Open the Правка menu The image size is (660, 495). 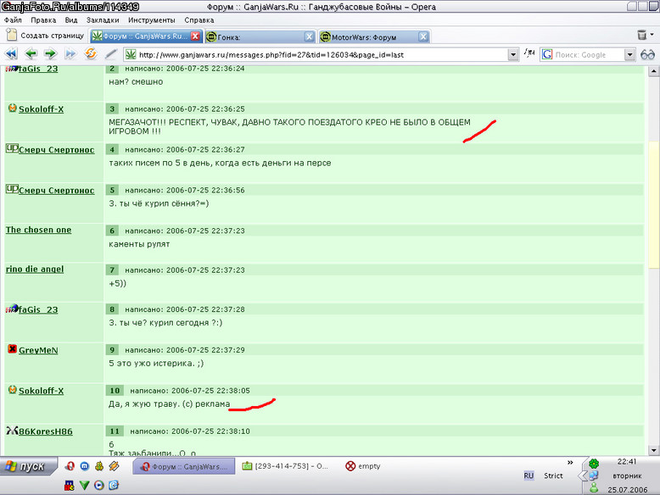click(x=43, y=19)
